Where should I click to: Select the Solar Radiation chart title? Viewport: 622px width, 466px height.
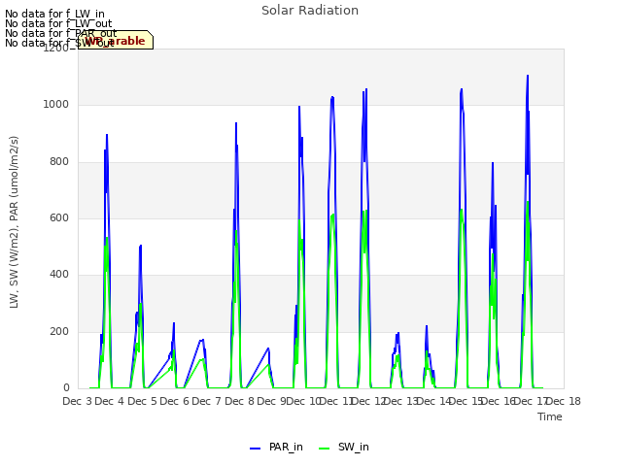310,11
